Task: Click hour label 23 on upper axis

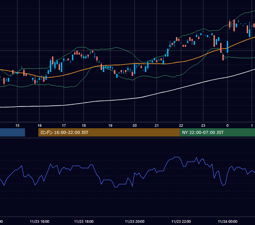Action: [203, 126]
